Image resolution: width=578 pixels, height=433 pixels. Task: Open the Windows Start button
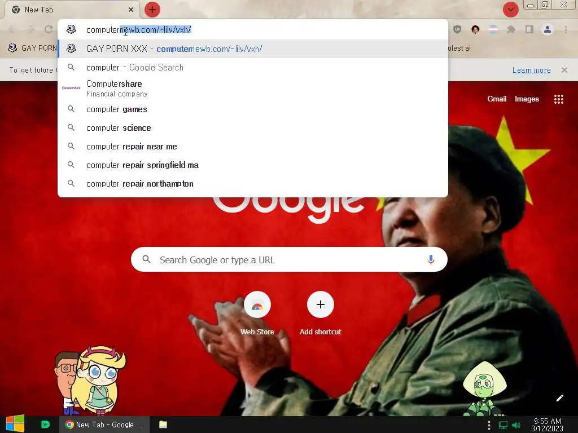(x=15, y=424)
